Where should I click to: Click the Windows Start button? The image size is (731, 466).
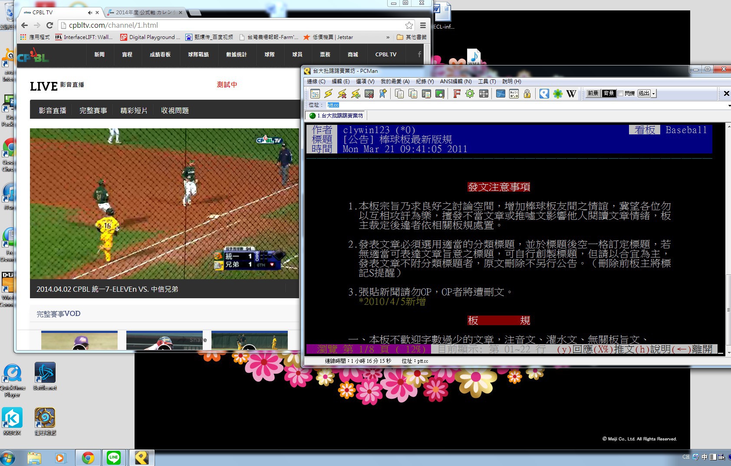(x=8, y=458)
